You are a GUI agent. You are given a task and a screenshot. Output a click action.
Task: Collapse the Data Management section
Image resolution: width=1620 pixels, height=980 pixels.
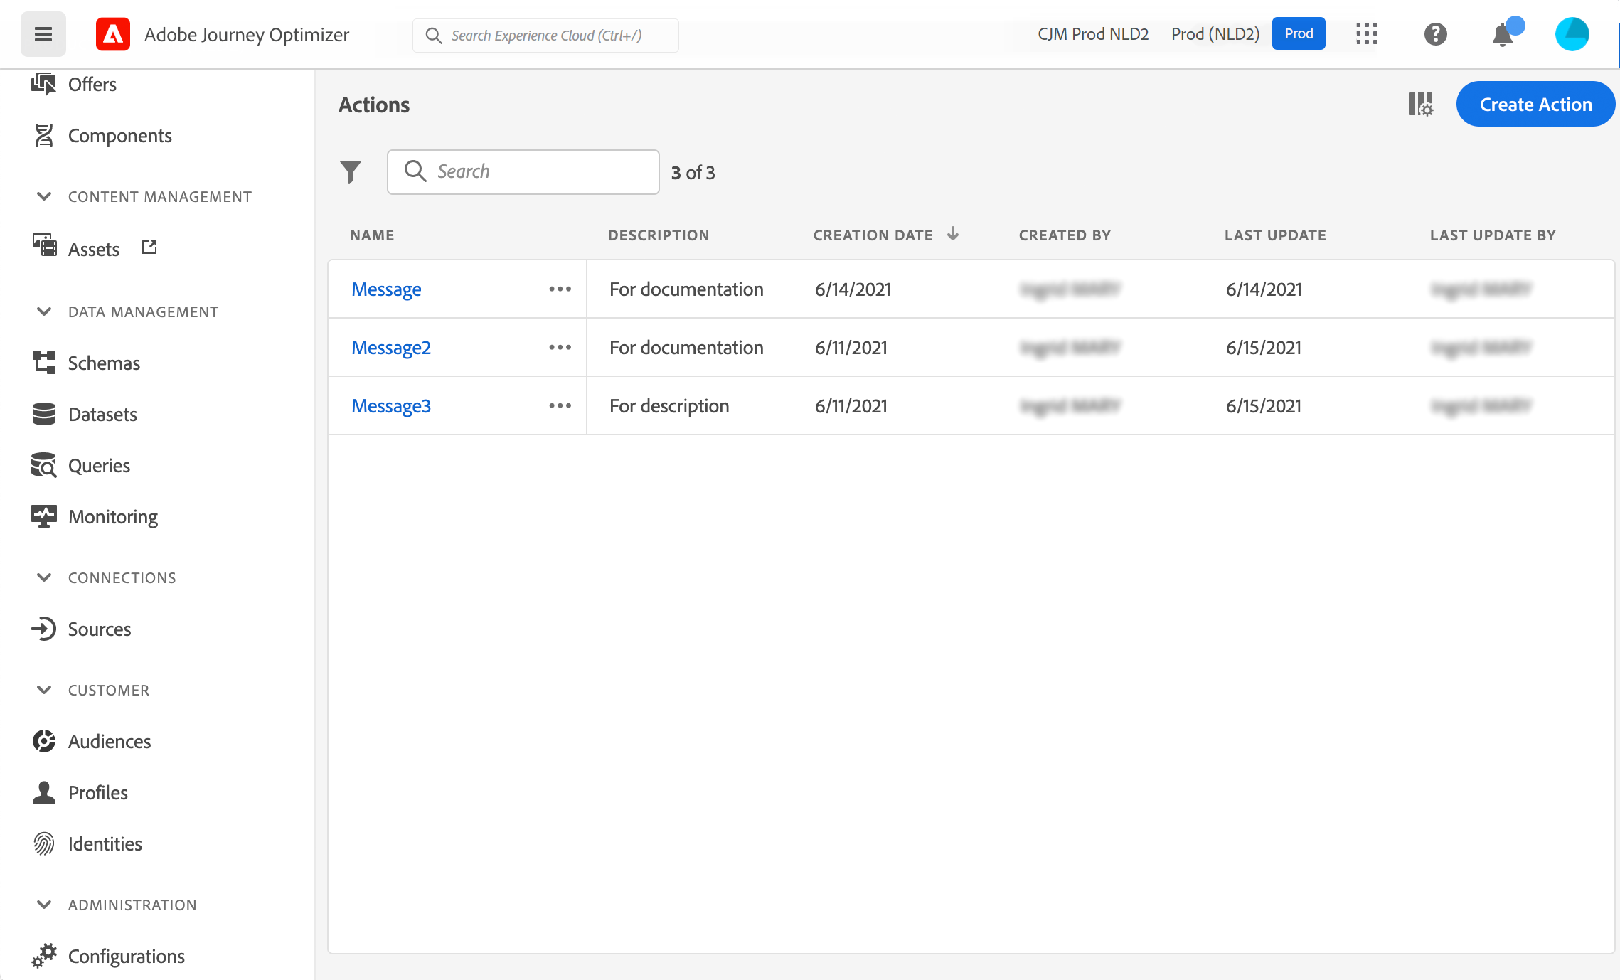click(44, 311)
